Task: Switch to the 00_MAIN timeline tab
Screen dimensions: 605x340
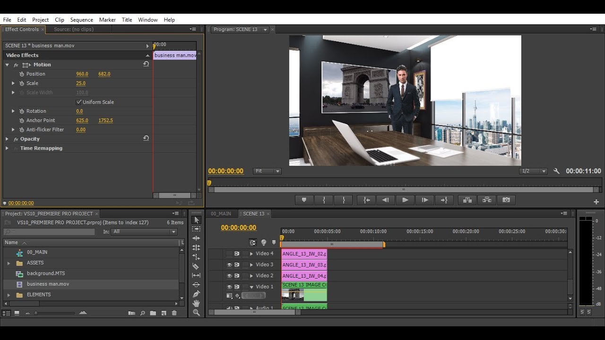Action: pyautogui.click(x=221, y=213)
